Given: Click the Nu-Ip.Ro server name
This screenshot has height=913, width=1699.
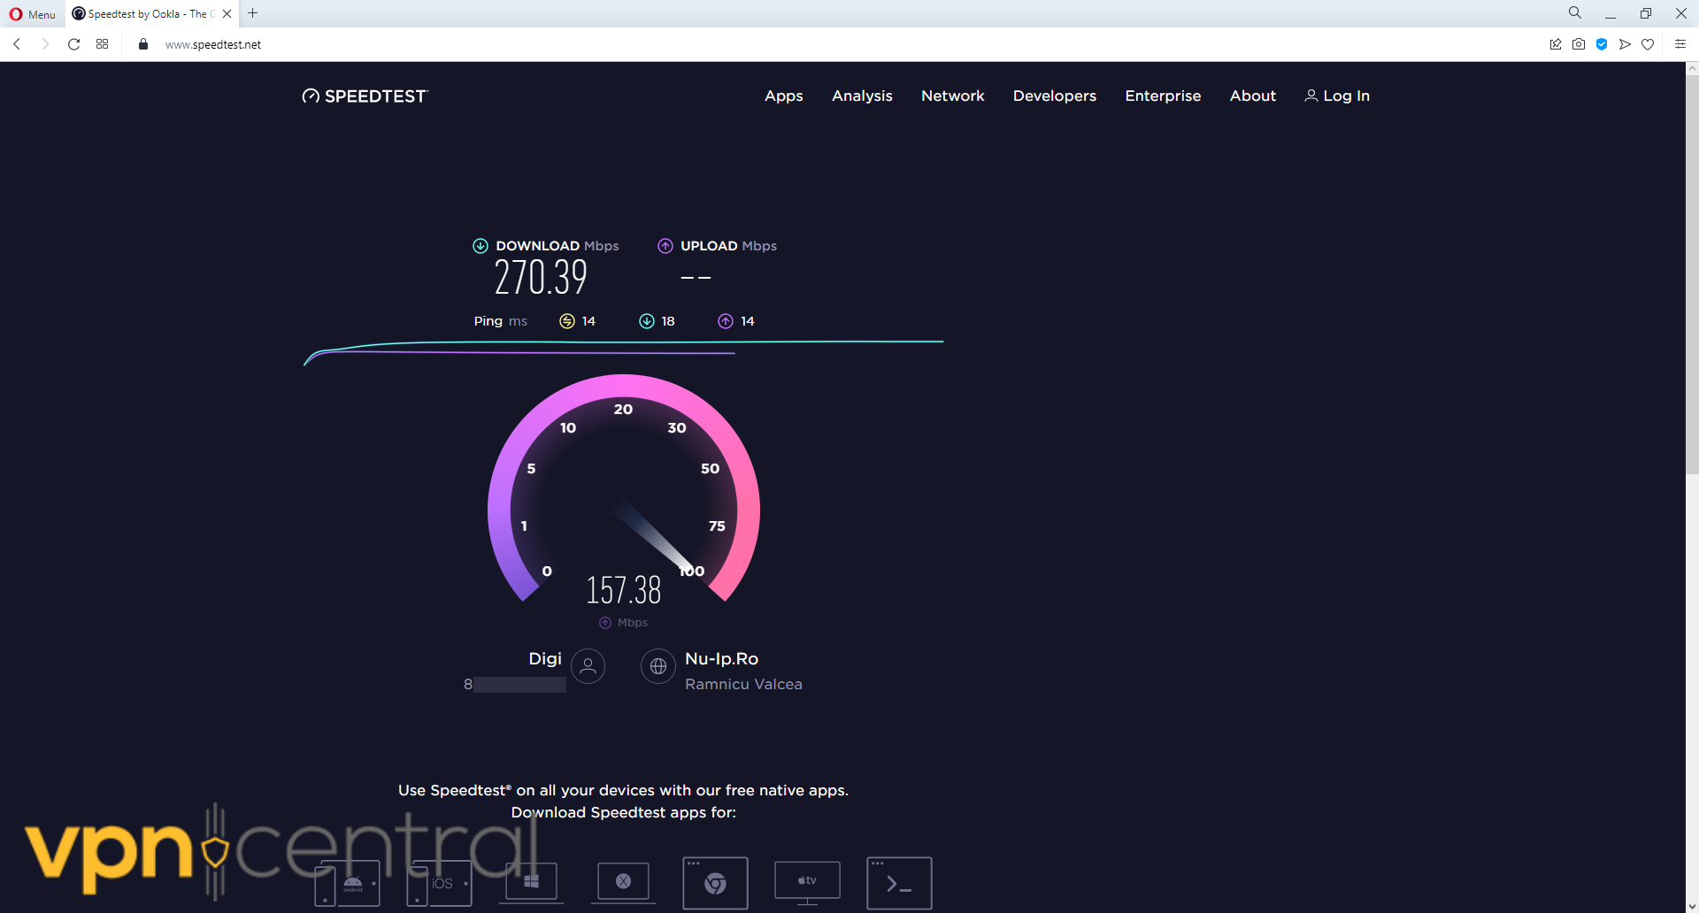Looking at the screenshot, I should [721, 658].
